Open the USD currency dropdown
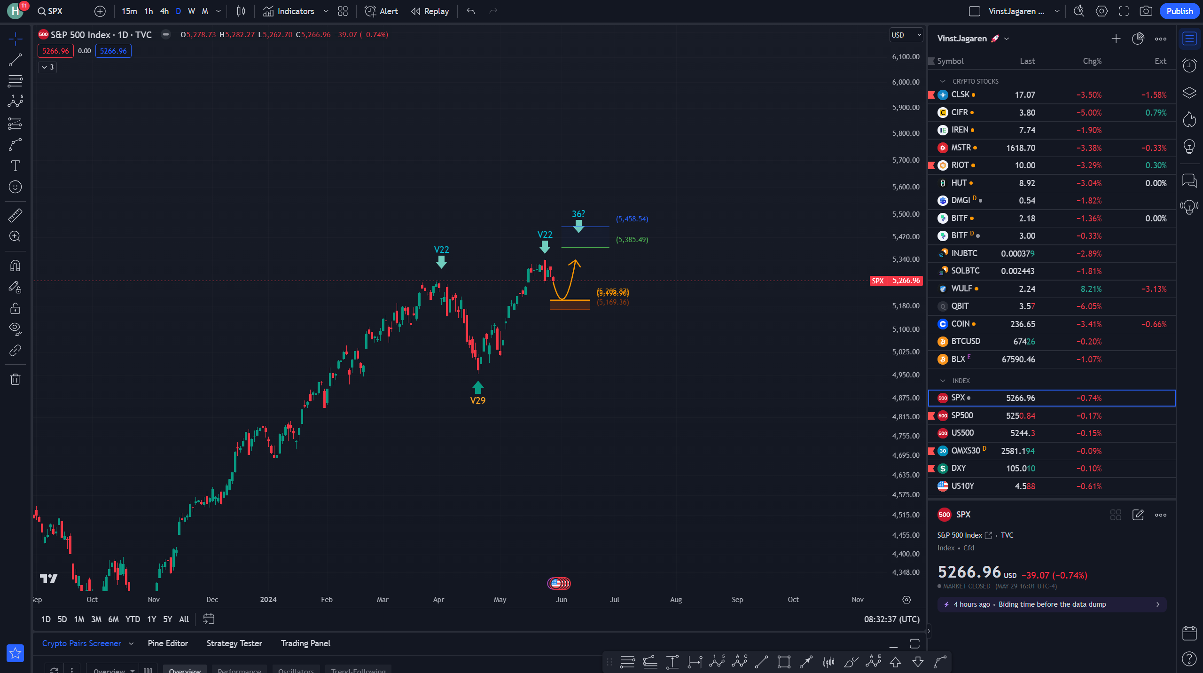The height and width of the screenshot is (673, 1203). [906, 35]
